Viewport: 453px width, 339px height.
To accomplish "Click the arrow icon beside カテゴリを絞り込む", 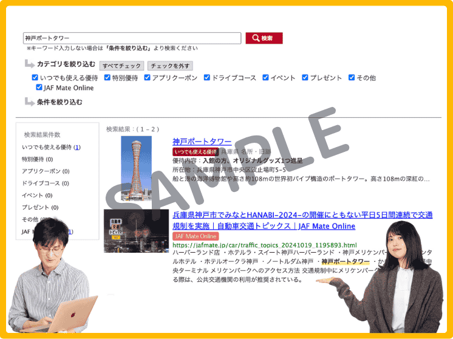I will coord(30,64).
